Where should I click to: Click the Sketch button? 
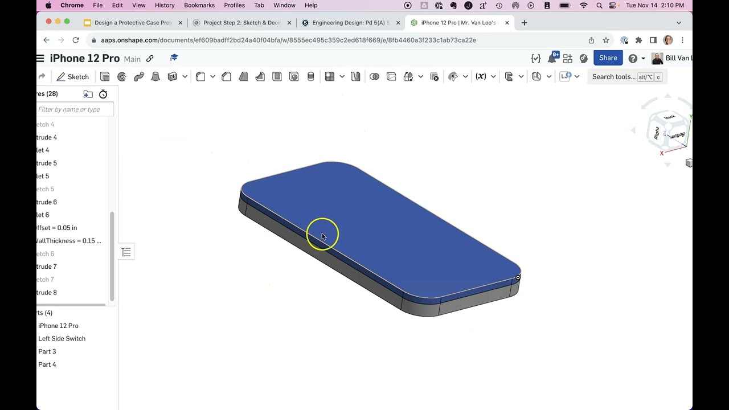point(73,76)
